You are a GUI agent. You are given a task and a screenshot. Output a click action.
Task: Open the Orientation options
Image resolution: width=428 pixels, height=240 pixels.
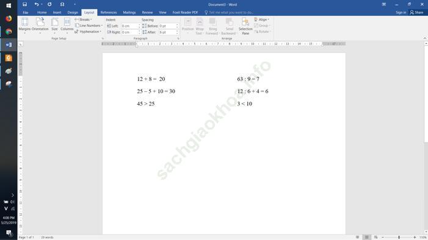tap(40, 26)
